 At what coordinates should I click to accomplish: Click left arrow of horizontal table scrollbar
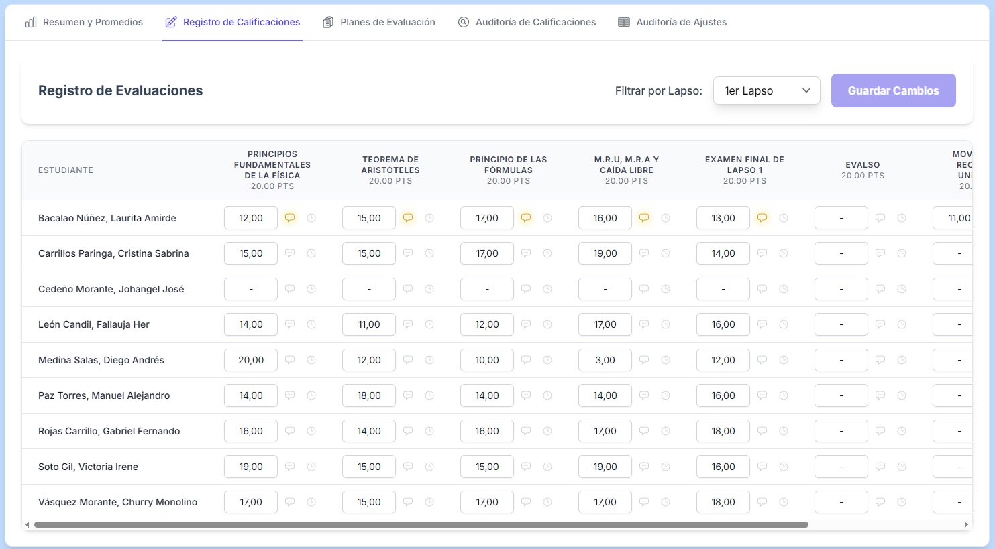click(x=27, y=524)
